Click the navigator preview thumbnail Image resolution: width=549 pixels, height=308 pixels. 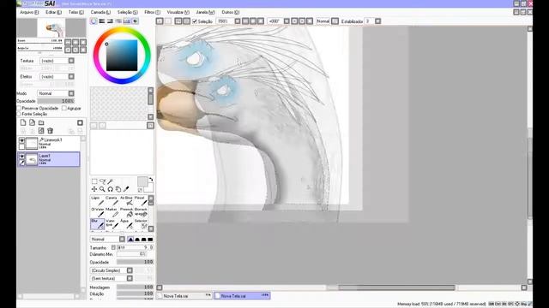pyautogui.click(x=51, y=28)
